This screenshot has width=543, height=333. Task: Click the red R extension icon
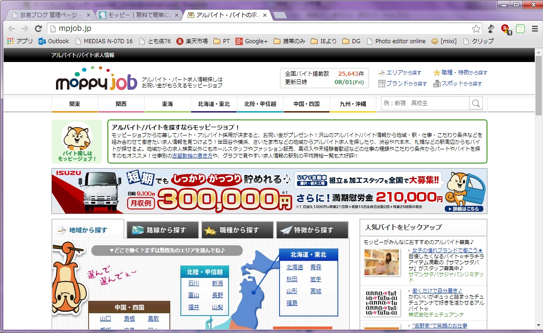pyautogui.click(x=506, y=29)
